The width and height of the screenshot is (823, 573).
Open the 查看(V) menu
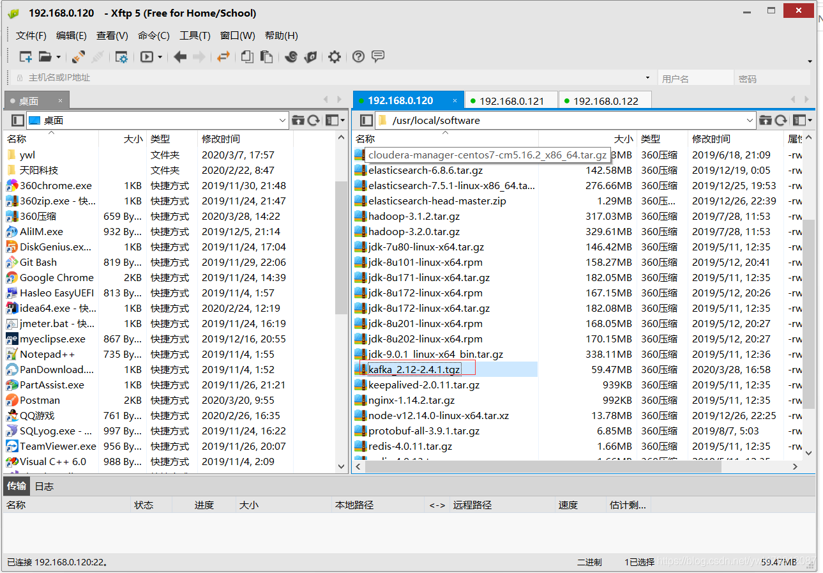[x=112, y=36]
